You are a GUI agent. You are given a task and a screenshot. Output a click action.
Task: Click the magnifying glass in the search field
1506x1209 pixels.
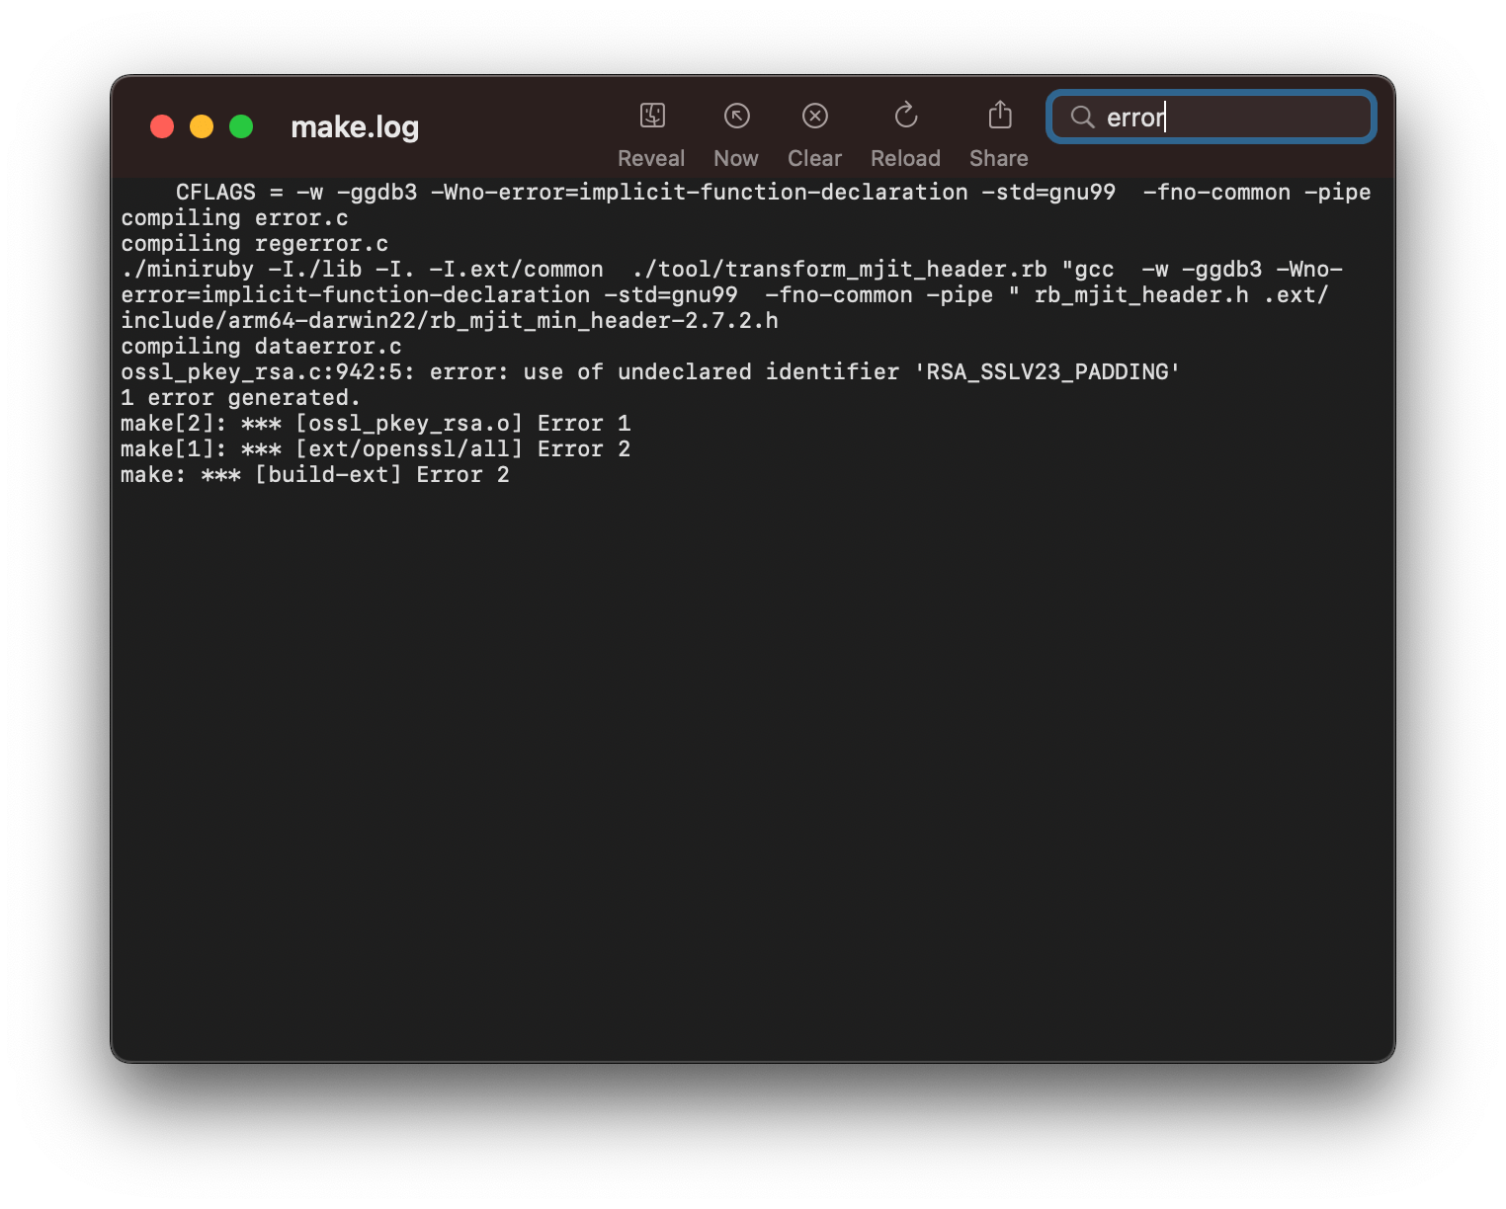(x=1082, y=117)
